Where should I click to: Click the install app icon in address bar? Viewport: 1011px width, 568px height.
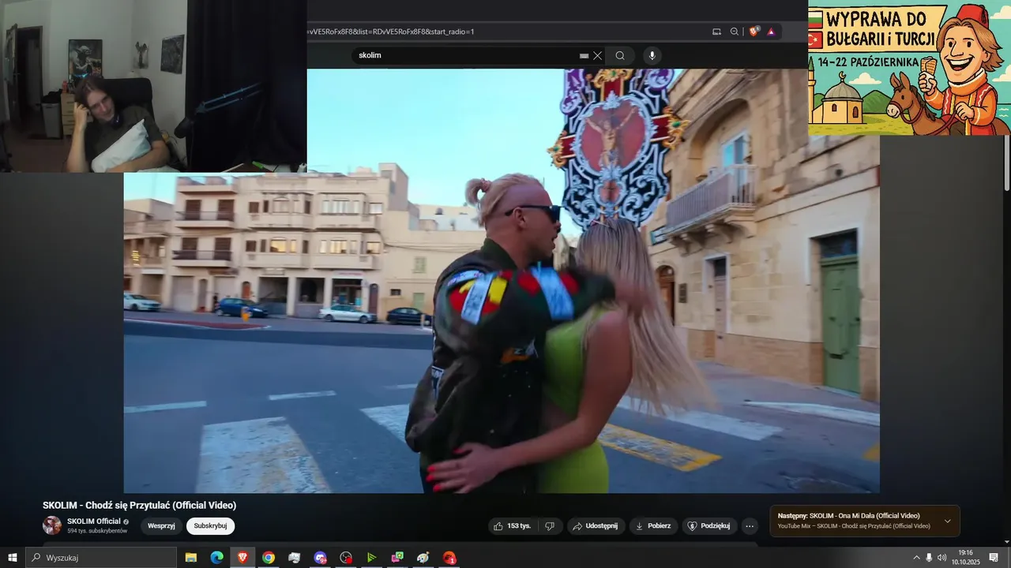click(x=716, y=32)
